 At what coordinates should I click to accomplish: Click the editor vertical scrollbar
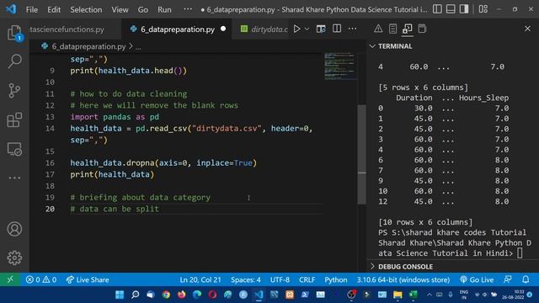point(361,154)
